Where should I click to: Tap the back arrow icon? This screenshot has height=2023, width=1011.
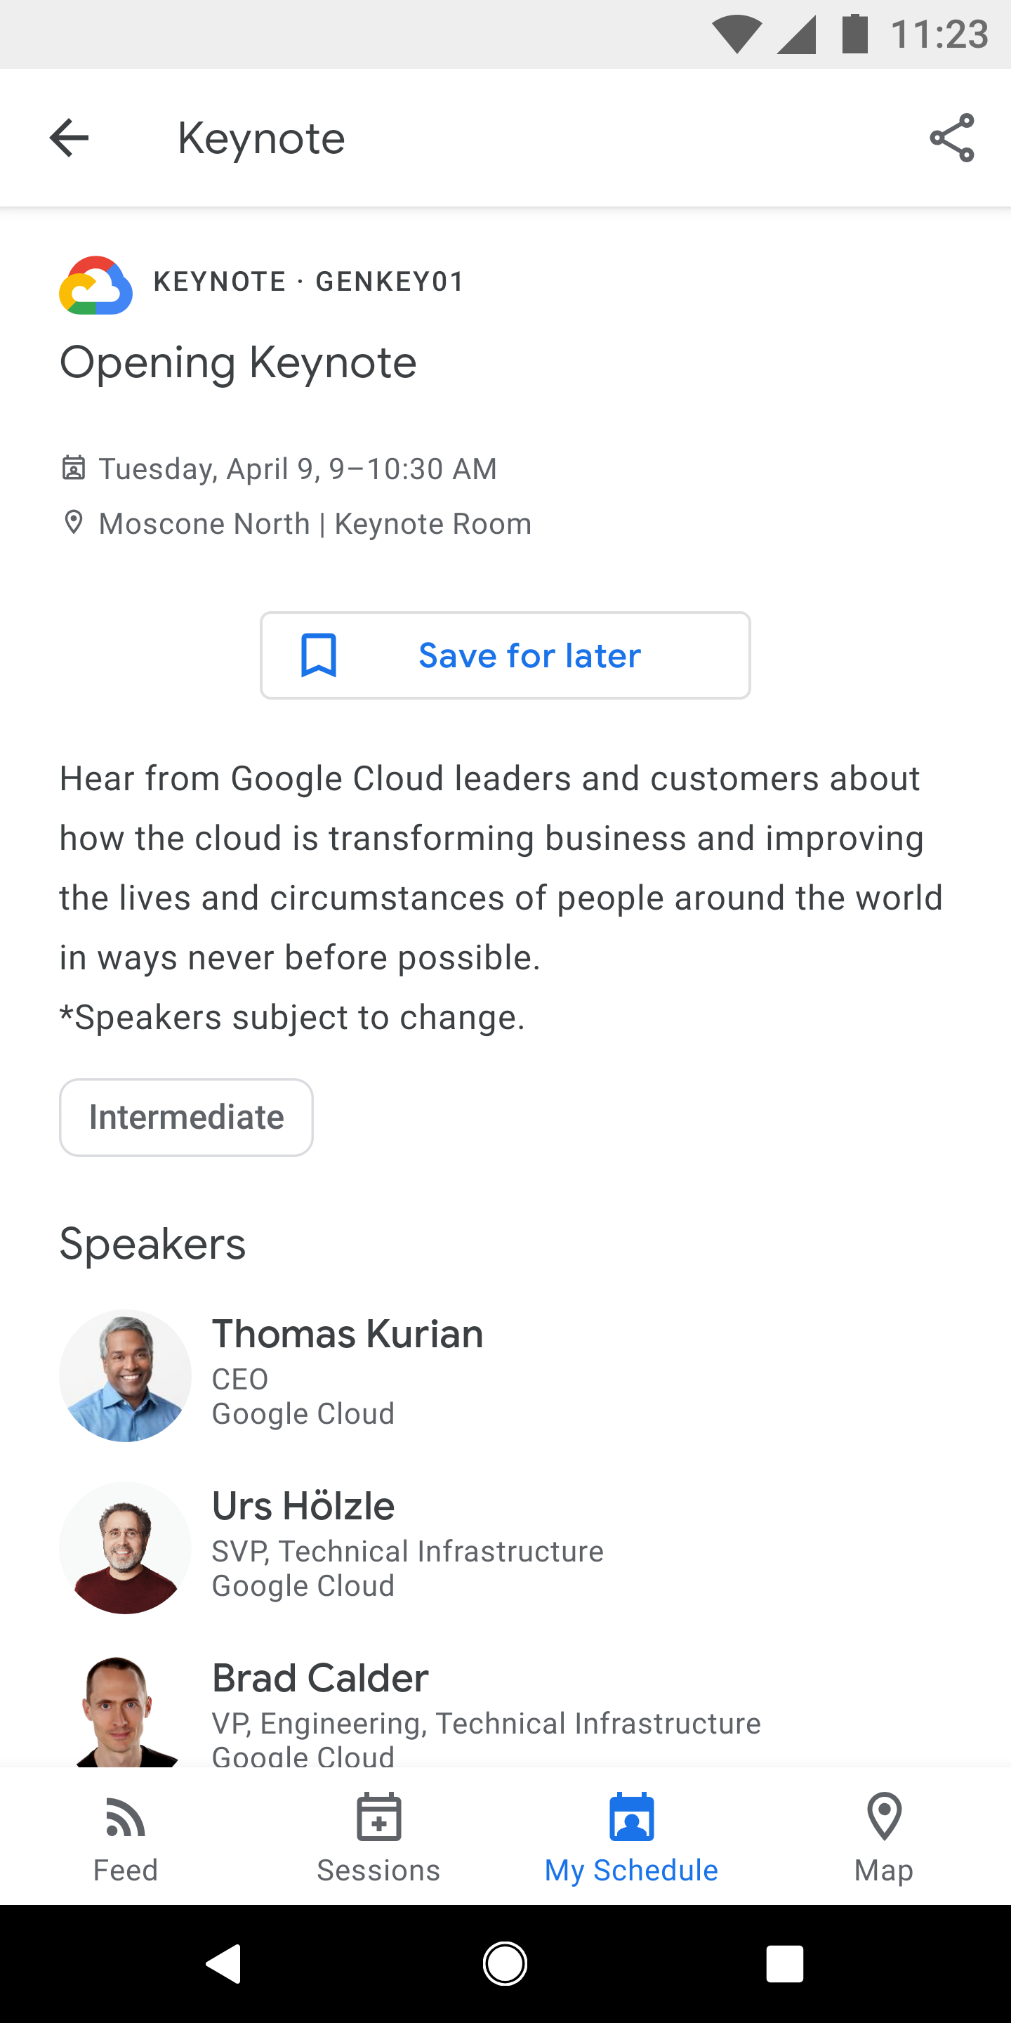pyautogui.click(x=69, y=138)
